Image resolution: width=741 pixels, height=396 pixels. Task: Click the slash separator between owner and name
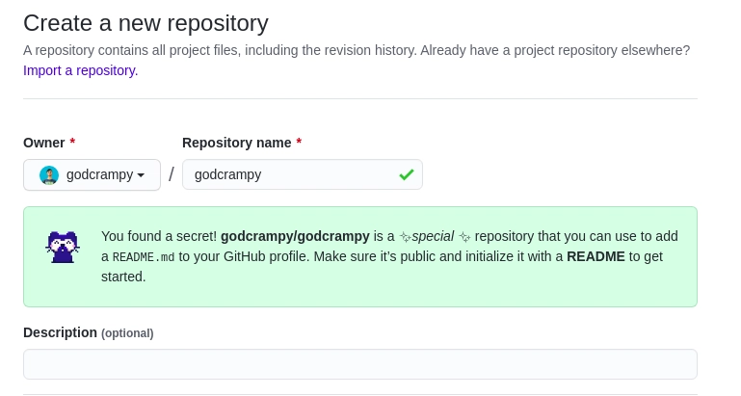tap(172, 174)
